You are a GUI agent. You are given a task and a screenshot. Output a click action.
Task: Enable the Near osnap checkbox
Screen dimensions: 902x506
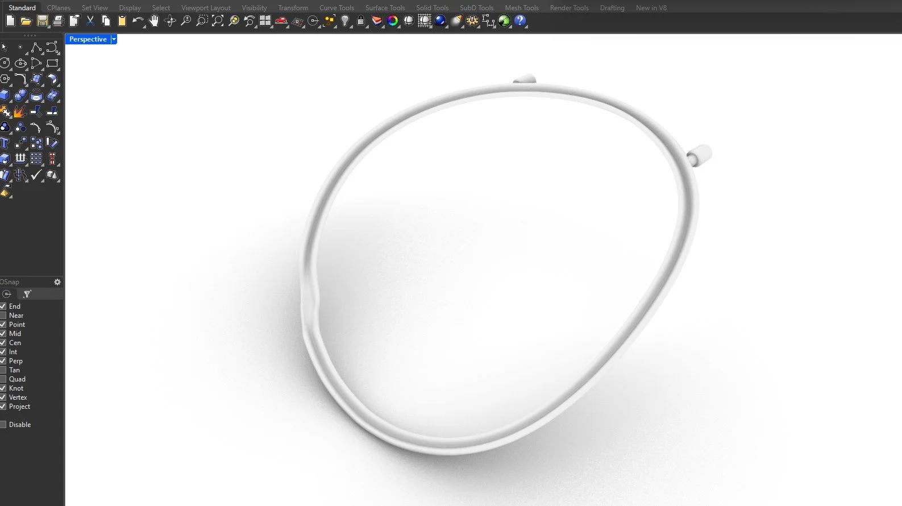pos(3,316)
